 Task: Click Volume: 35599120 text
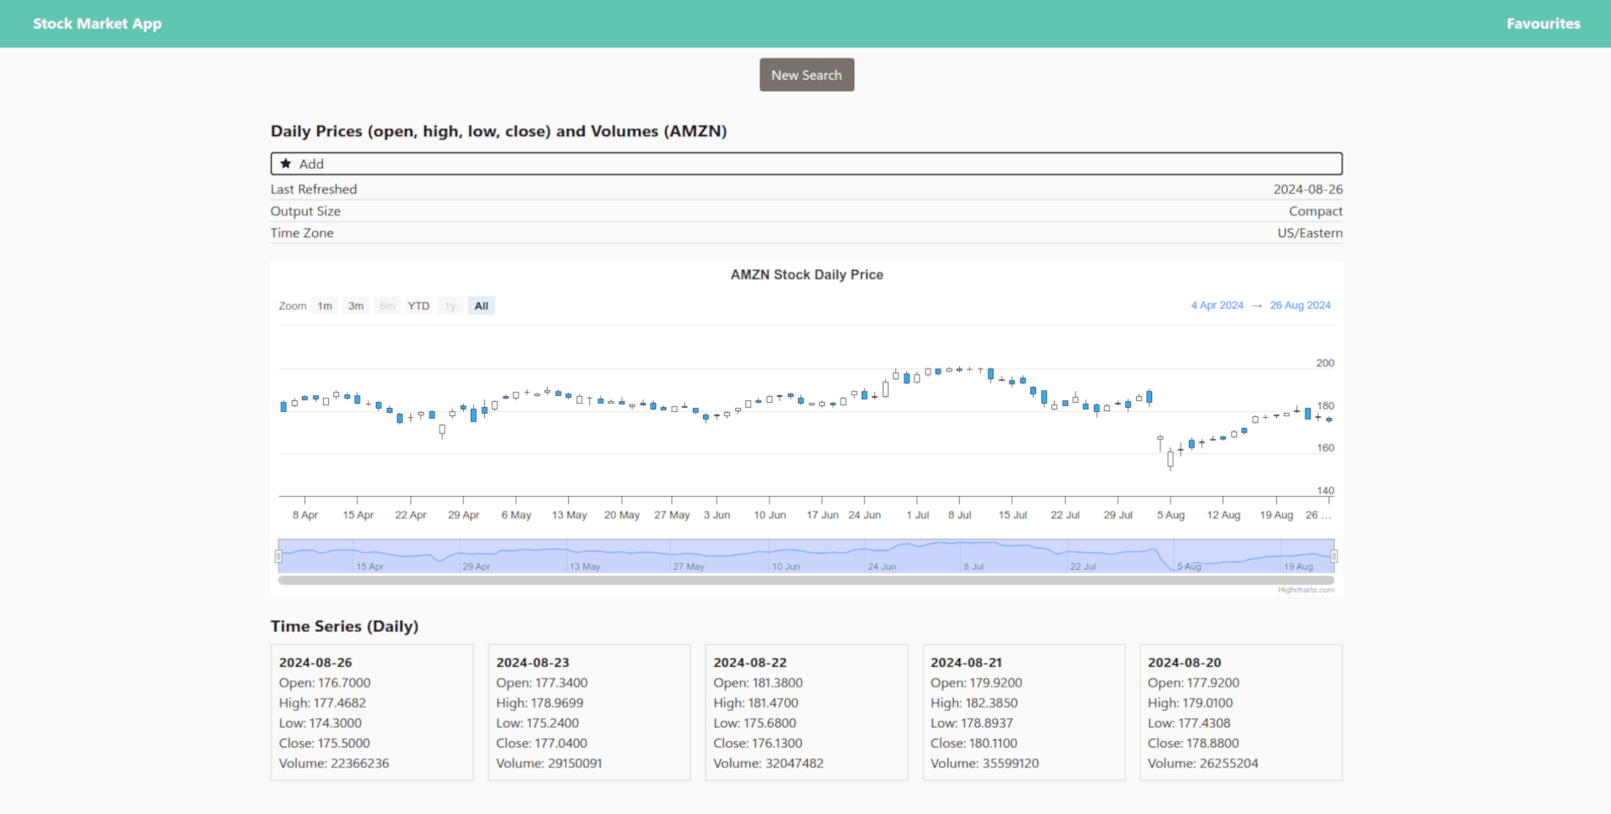(984, 763)
